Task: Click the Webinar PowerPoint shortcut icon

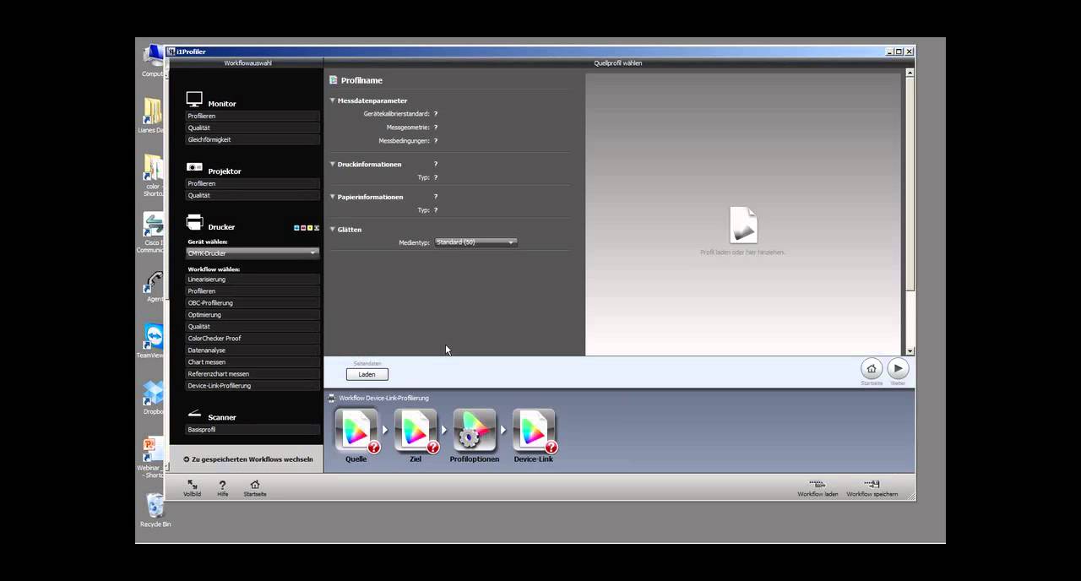Action: [x=153, y=449]
